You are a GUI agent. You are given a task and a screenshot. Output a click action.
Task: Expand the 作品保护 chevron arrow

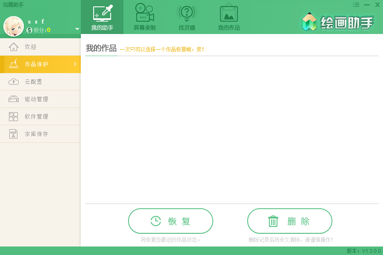pos(75,64)
